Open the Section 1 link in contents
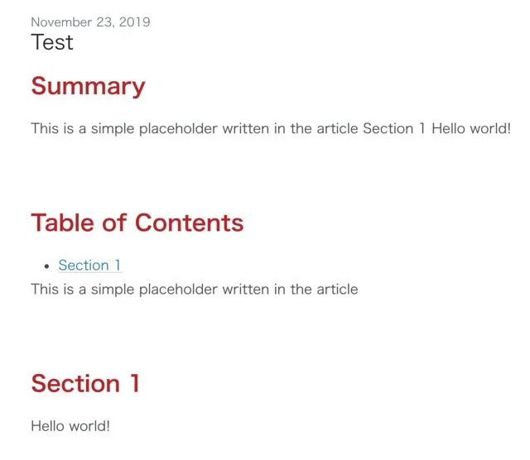 click(x=89, y=265)
